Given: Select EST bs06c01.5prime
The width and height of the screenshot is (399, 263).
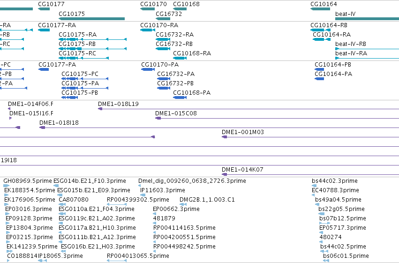Looking at the screenshot, I should click(x=326, y=261).
